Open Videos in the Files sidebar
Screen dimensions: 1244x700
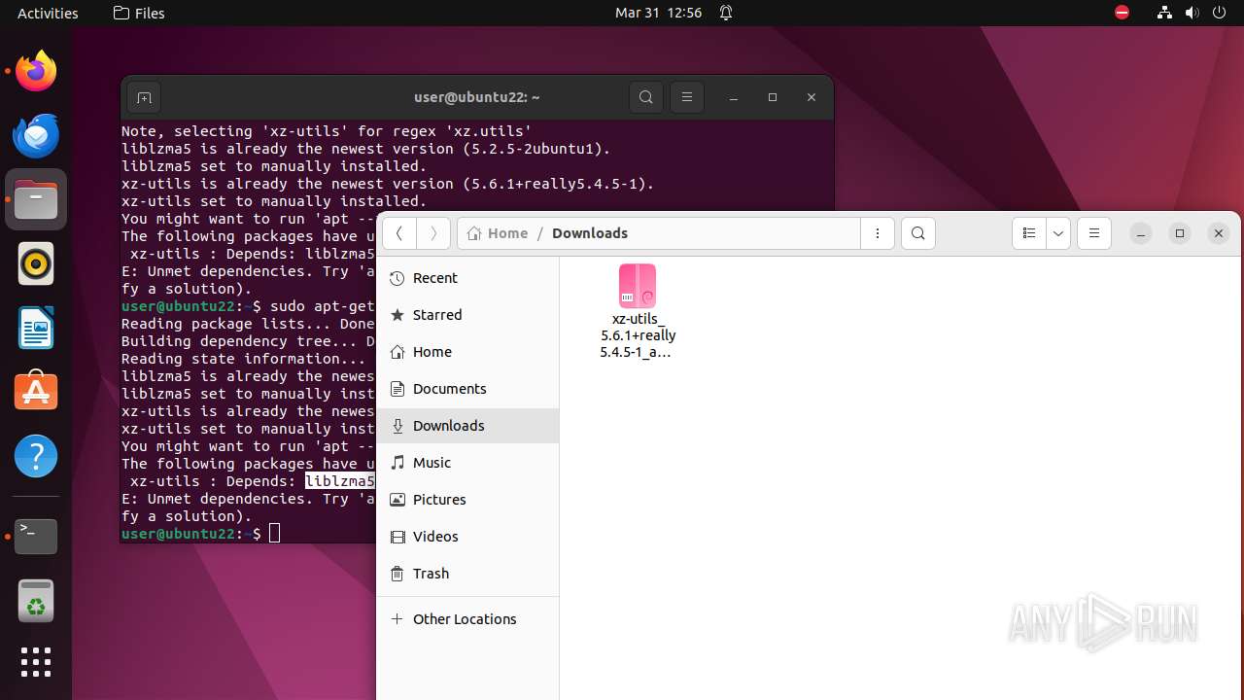467,537
